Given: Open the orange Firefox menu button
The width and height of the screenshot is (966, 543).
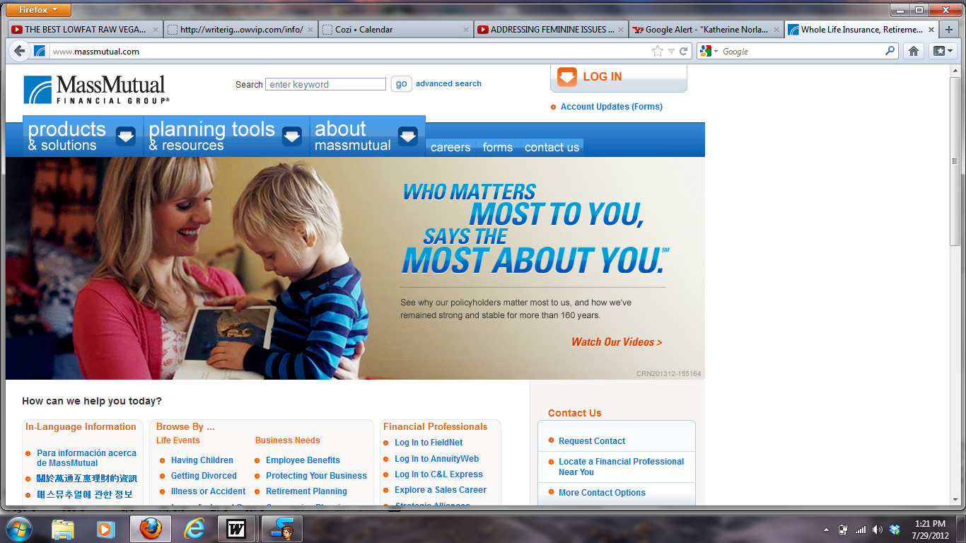Looking at the screenshot, I should pos(40,10).
